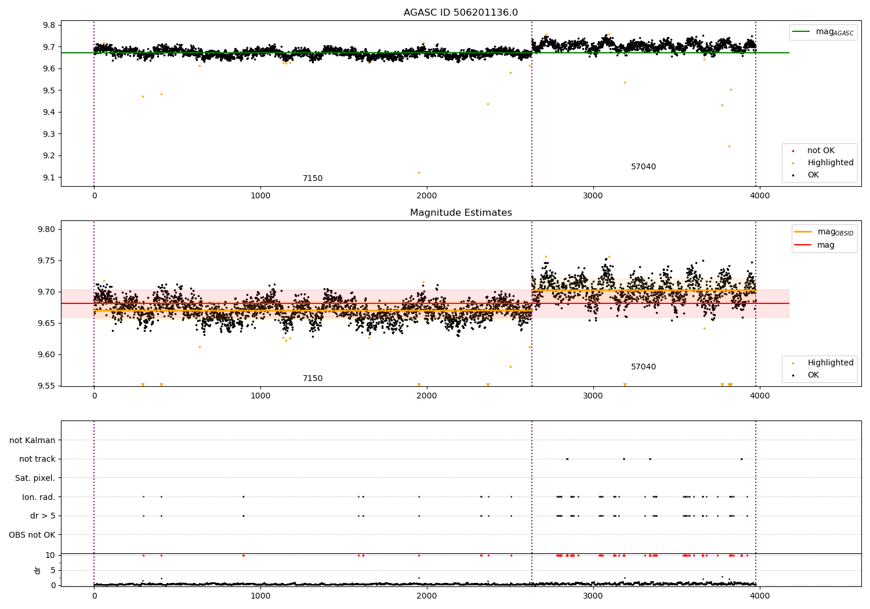
Task: Click the 'dr' y-axis label
Action: point(38,570)
